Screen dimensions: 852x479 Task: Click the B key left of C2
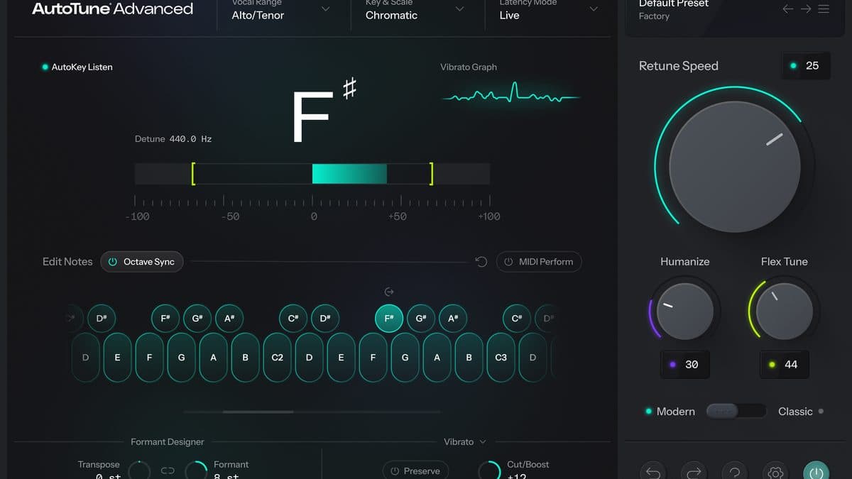point(246,358)
